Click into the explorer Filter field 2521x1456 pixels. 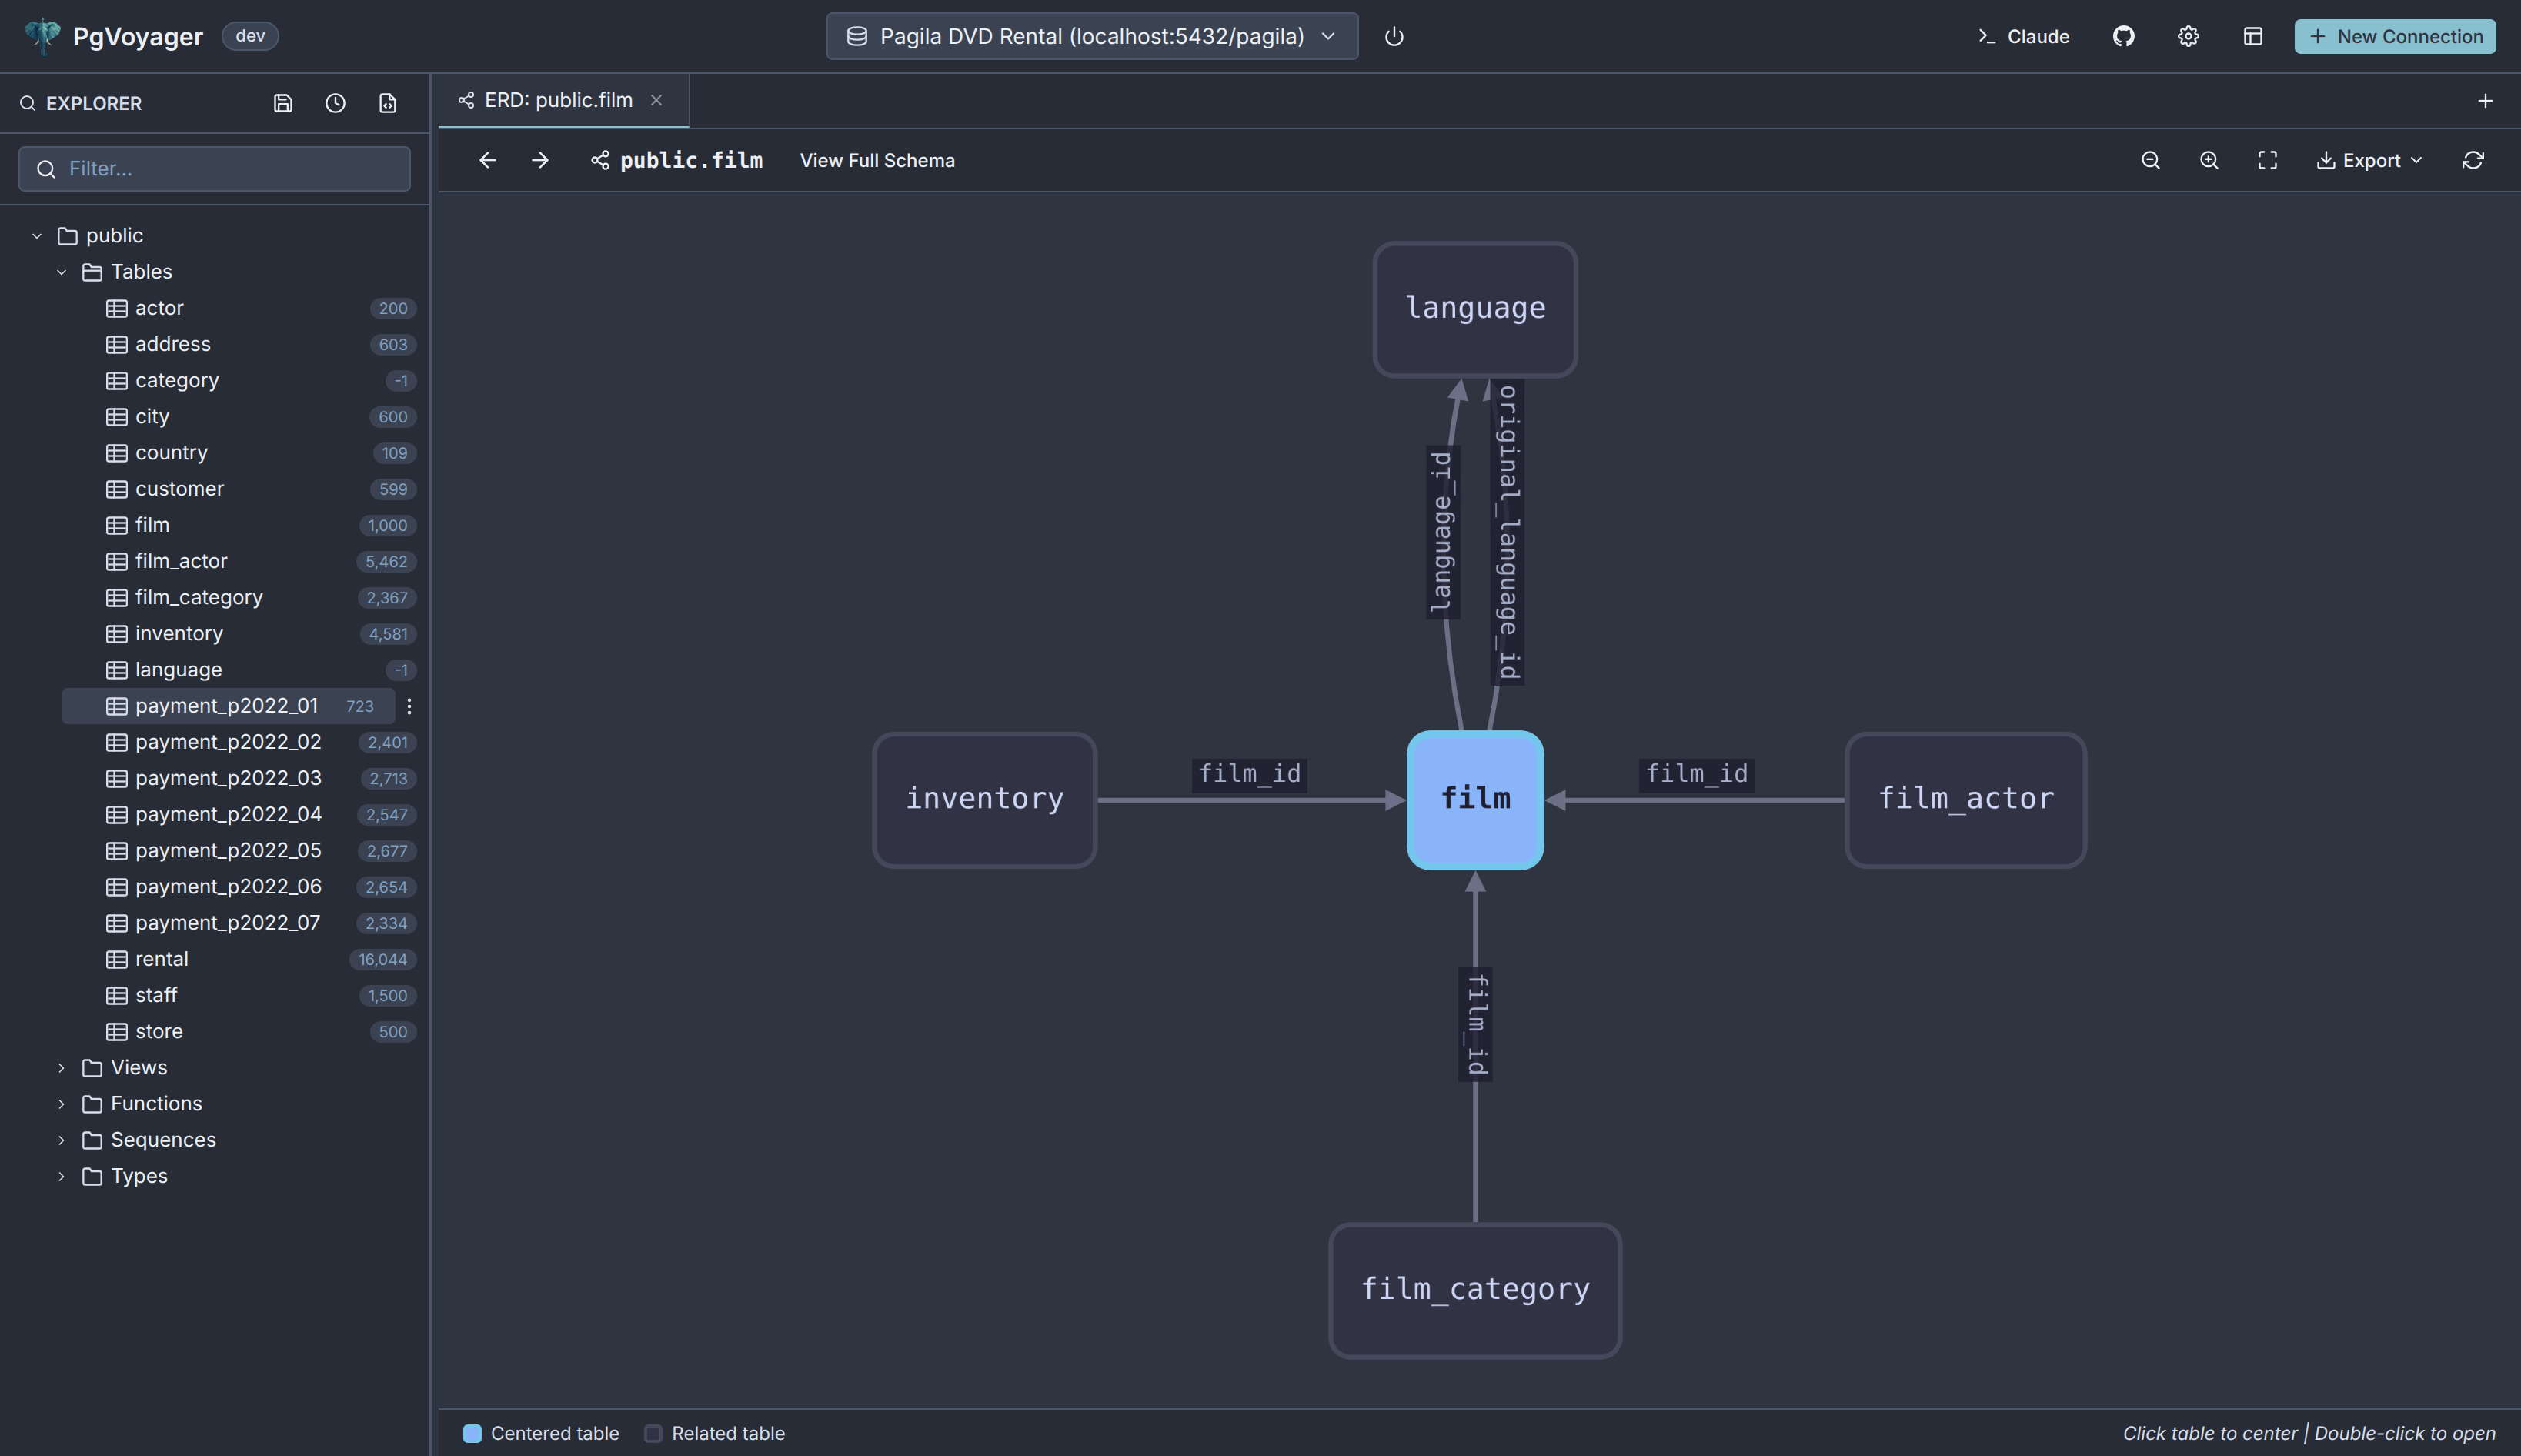pyautogui.click(x=215, y=168)
